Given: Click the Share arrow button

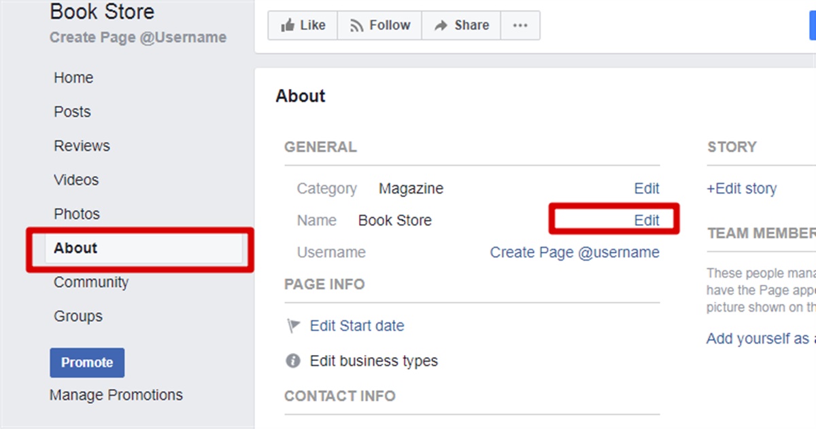Looking at the screenshot, I should tap(461, 25).
